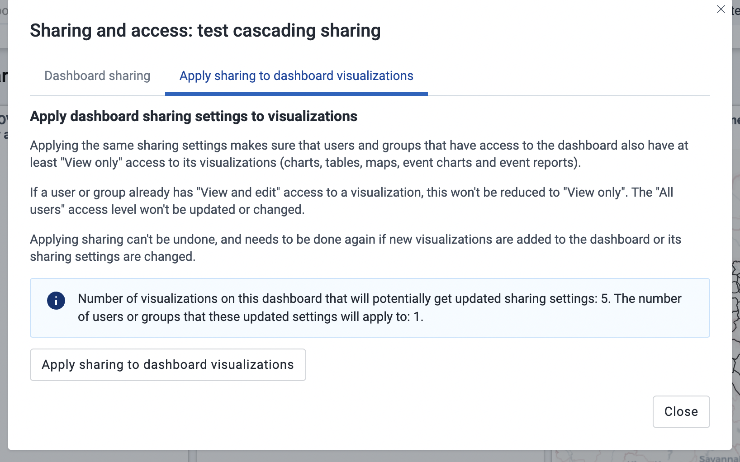740x462 pixels.
Task: Click the divider line below the tabs
Action: click(543, 94)
